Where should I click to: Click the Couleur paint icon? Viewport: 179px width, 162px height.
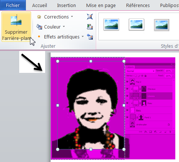coord(39,27)
